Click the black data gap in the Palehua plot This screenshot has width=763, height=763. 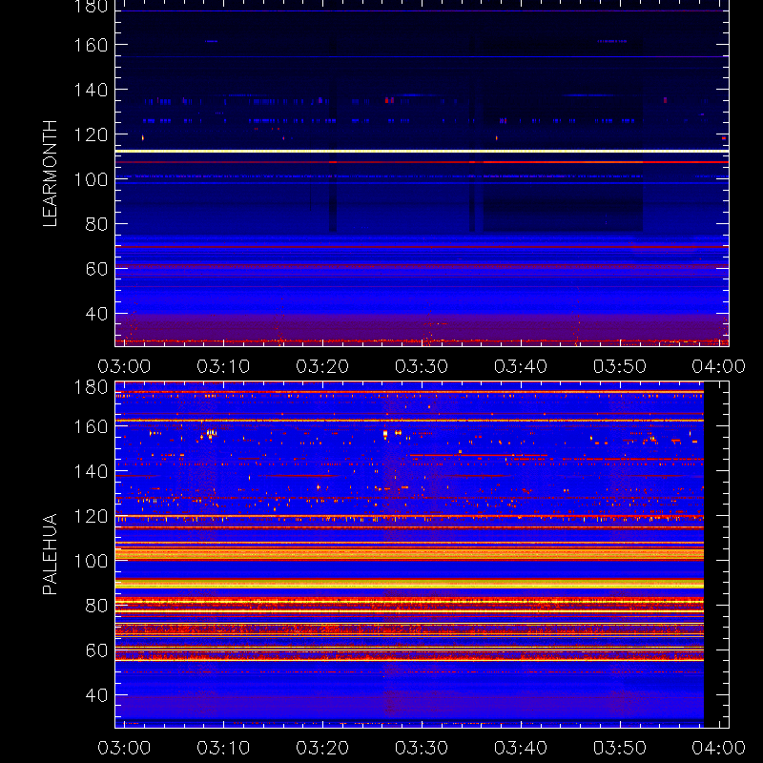[716, 555]
